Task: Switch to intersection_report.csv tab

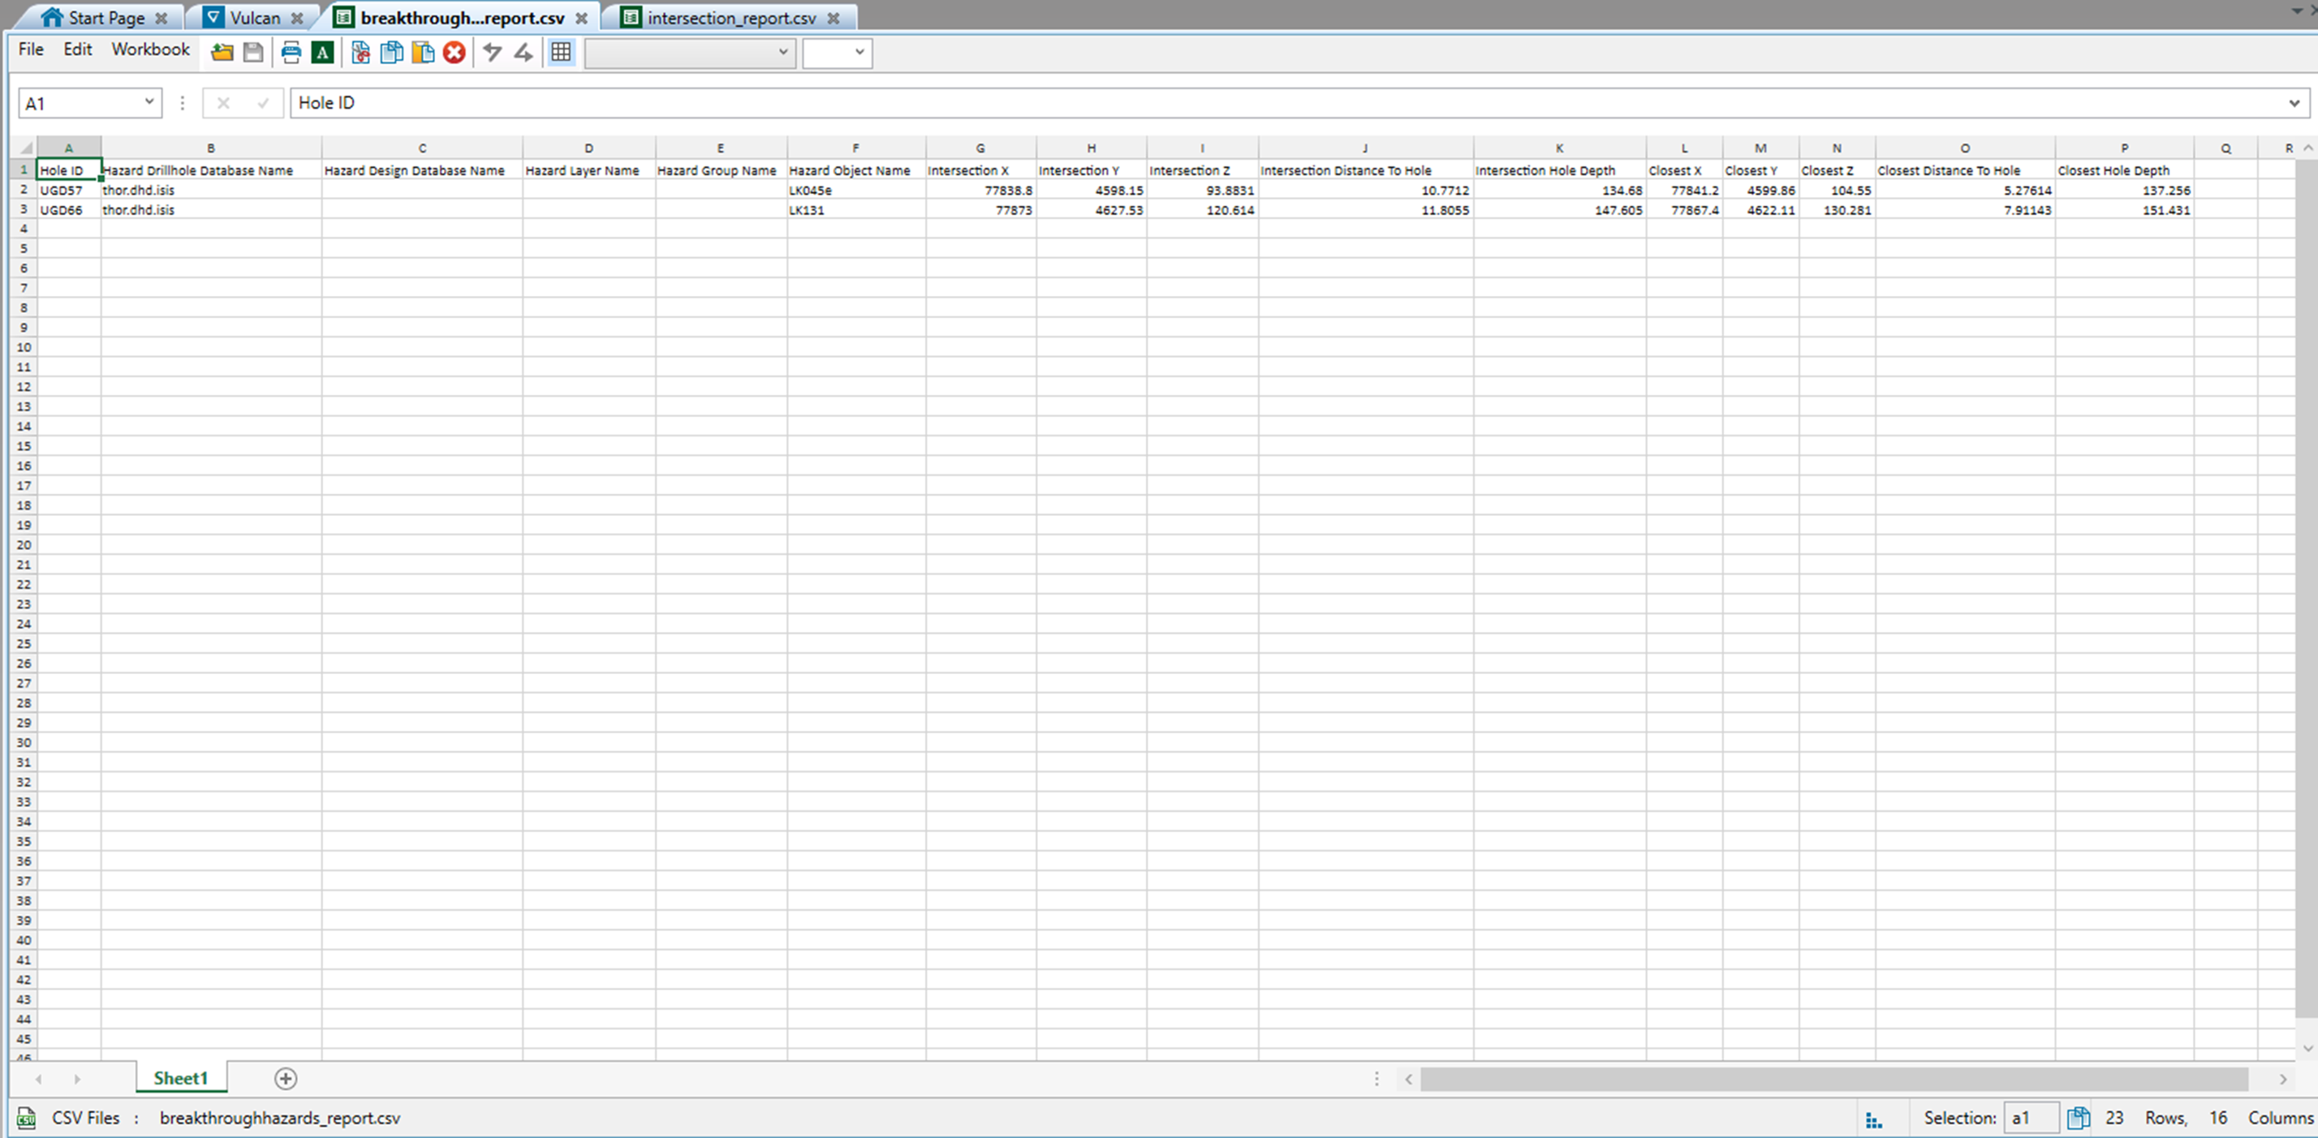Action: pos(730,18)
